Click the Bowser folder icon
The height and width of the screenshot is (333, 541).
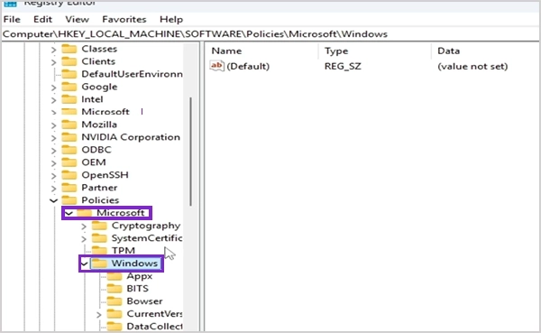click(x=115, y=301)
